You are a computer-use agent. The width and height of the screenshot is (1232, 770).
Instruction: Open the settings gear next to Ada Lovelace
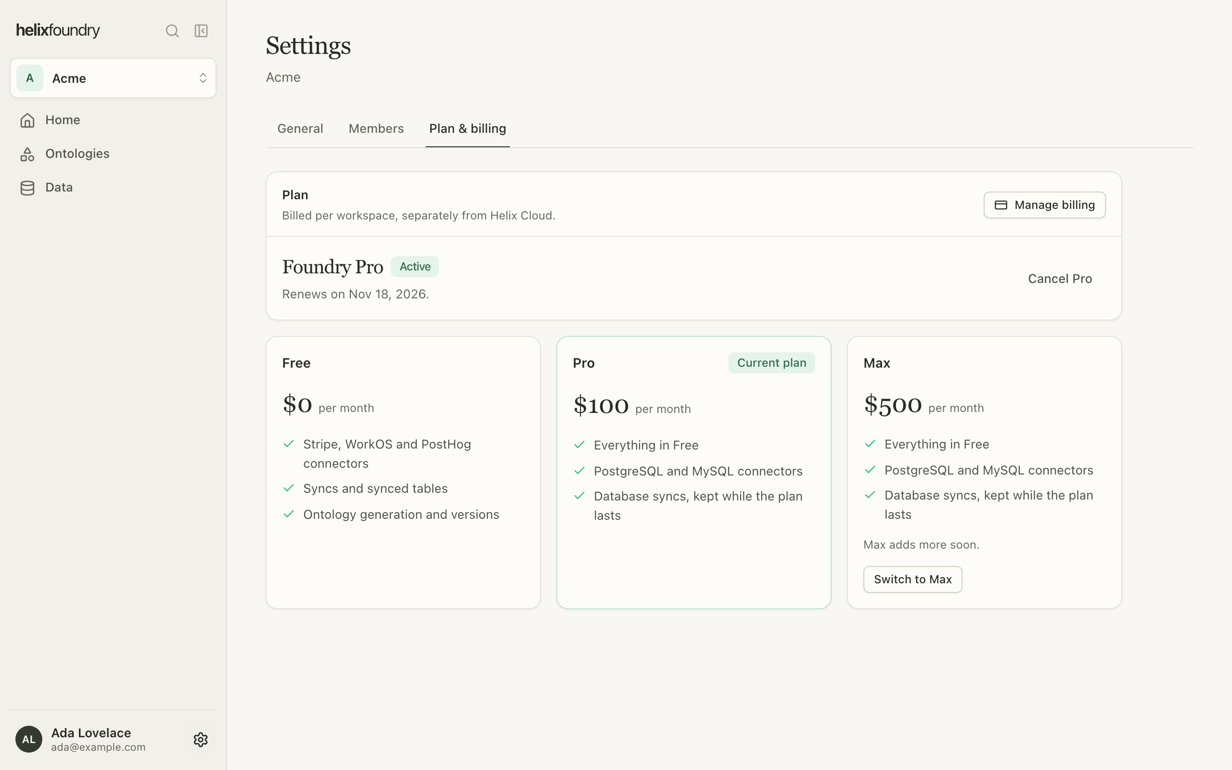[201, 740]
